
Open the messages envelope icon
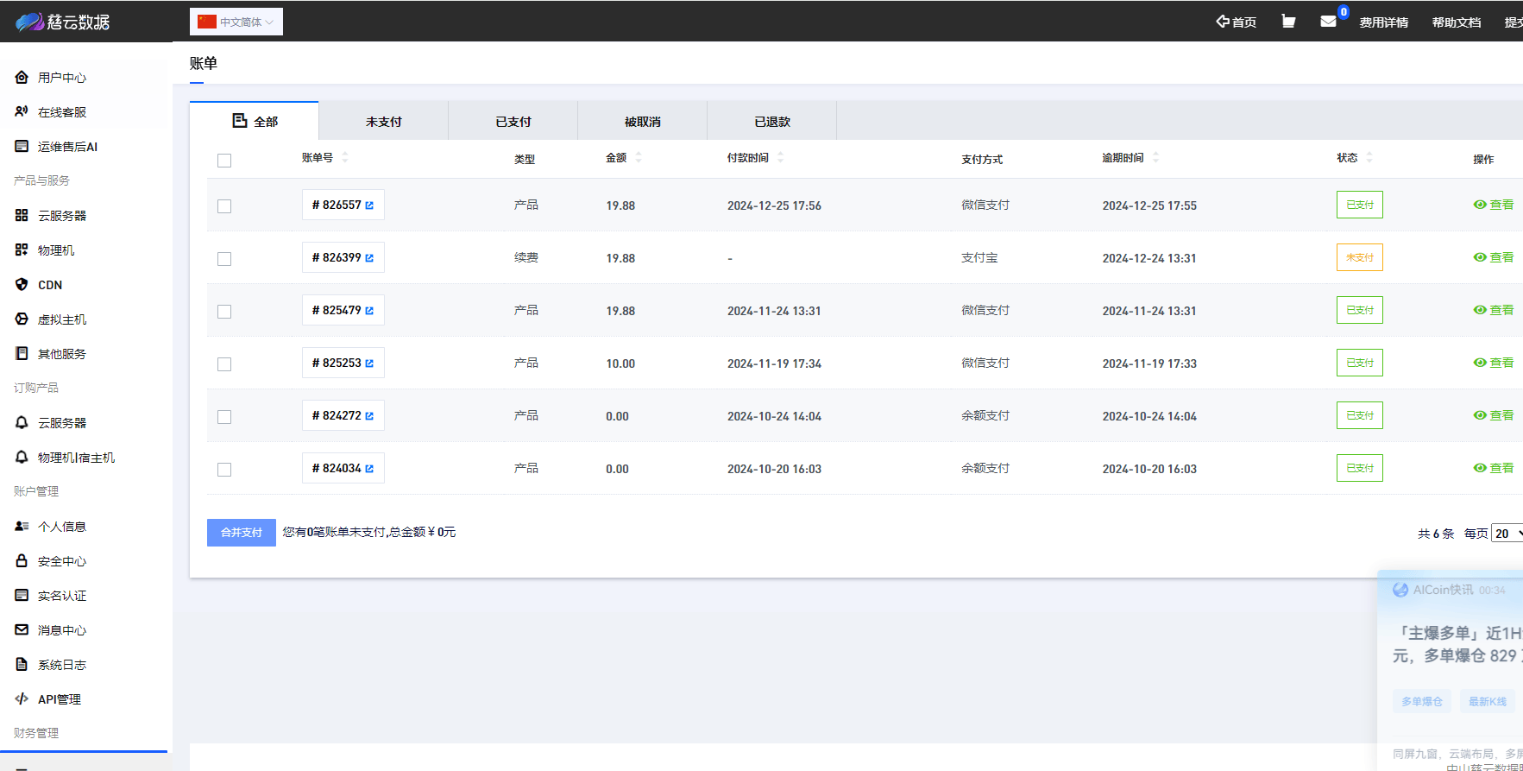point(1328,22)
